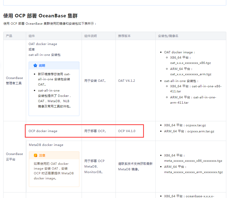
Task: Click the 说明 note title
Action: (42, 66)
